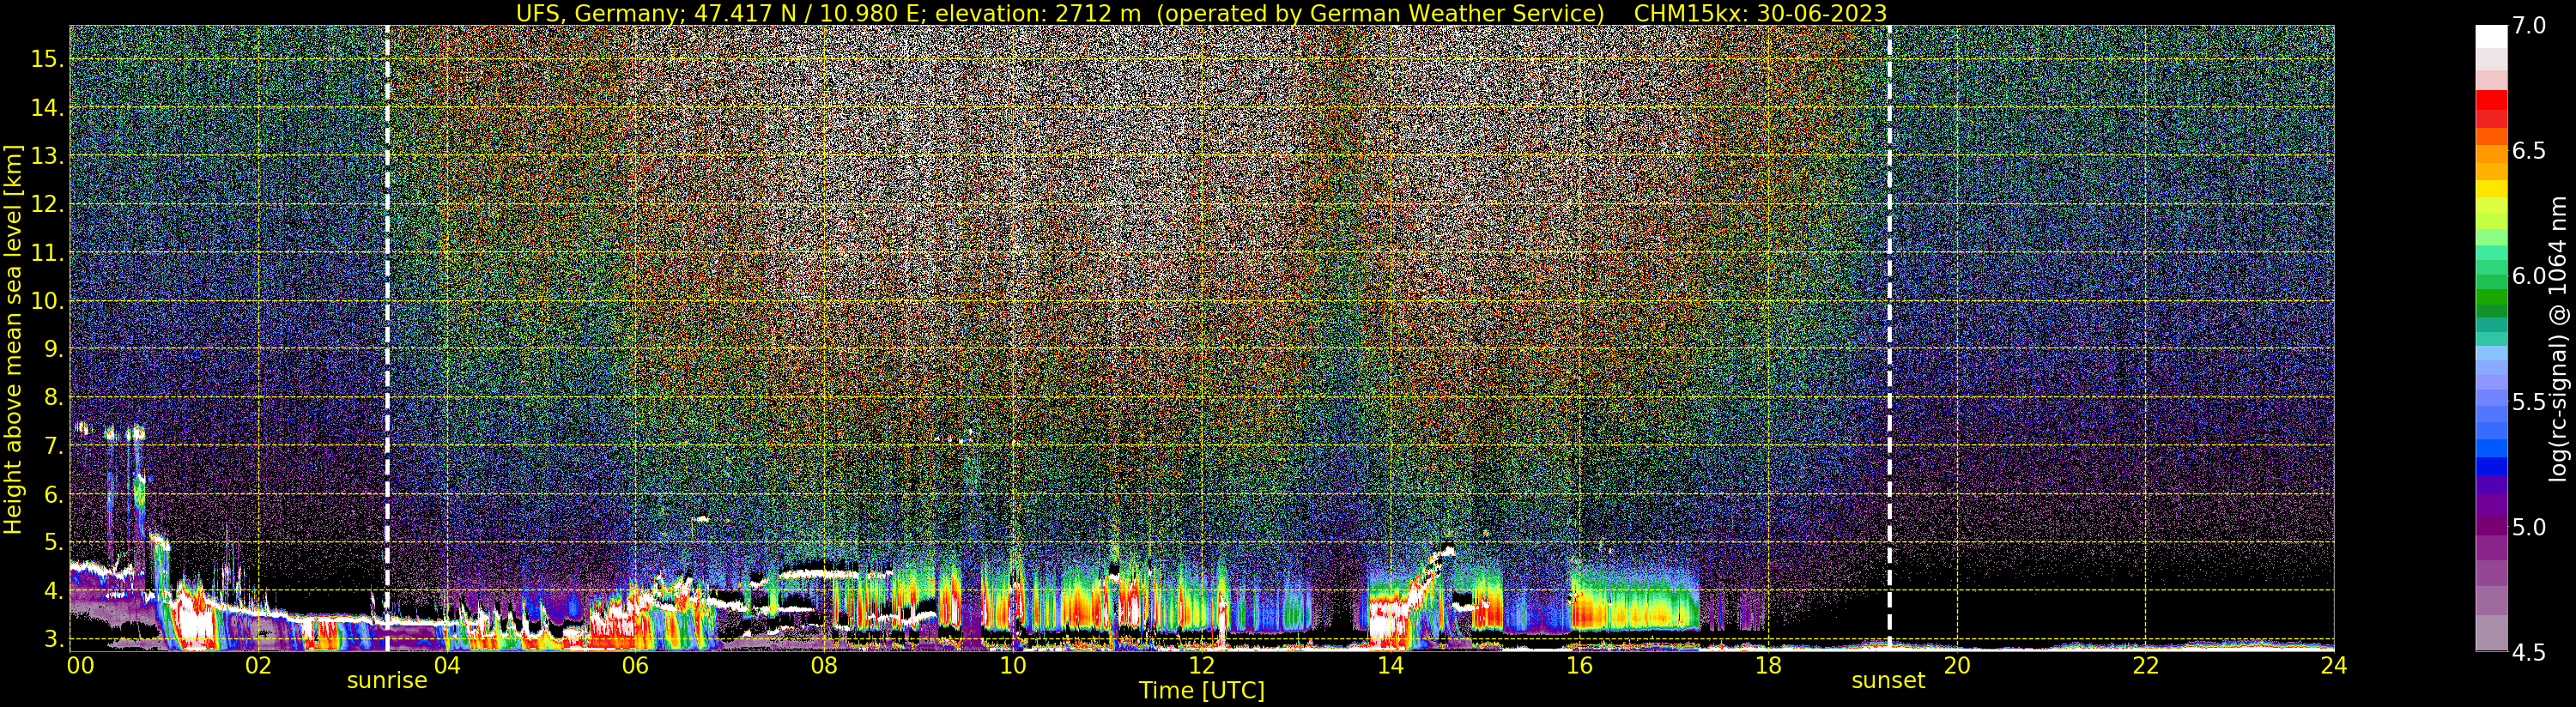Click the colorbar value '4.5'
Viewport: 2576px width, 707px height.
(x=2529, y=652)
